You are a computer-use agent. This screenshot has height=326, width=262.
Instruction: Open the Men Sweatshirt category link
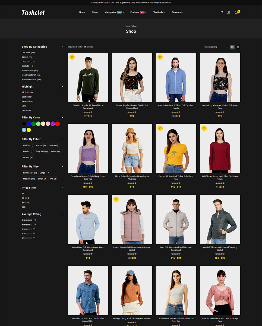31,75
